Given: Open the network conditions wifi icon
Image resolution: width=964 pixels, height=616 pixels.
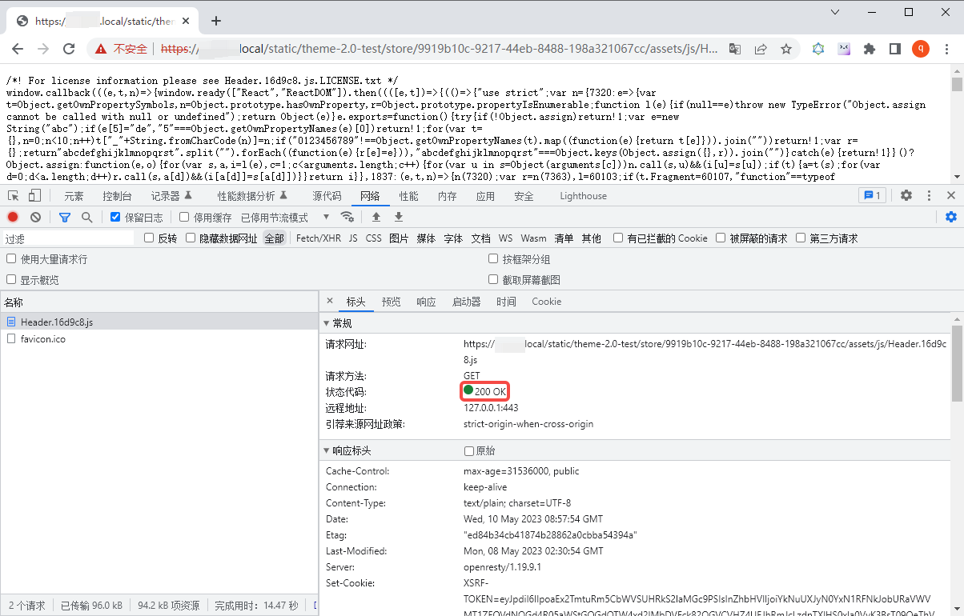Looking at the screenshot, I should click(x=347, y=217).
